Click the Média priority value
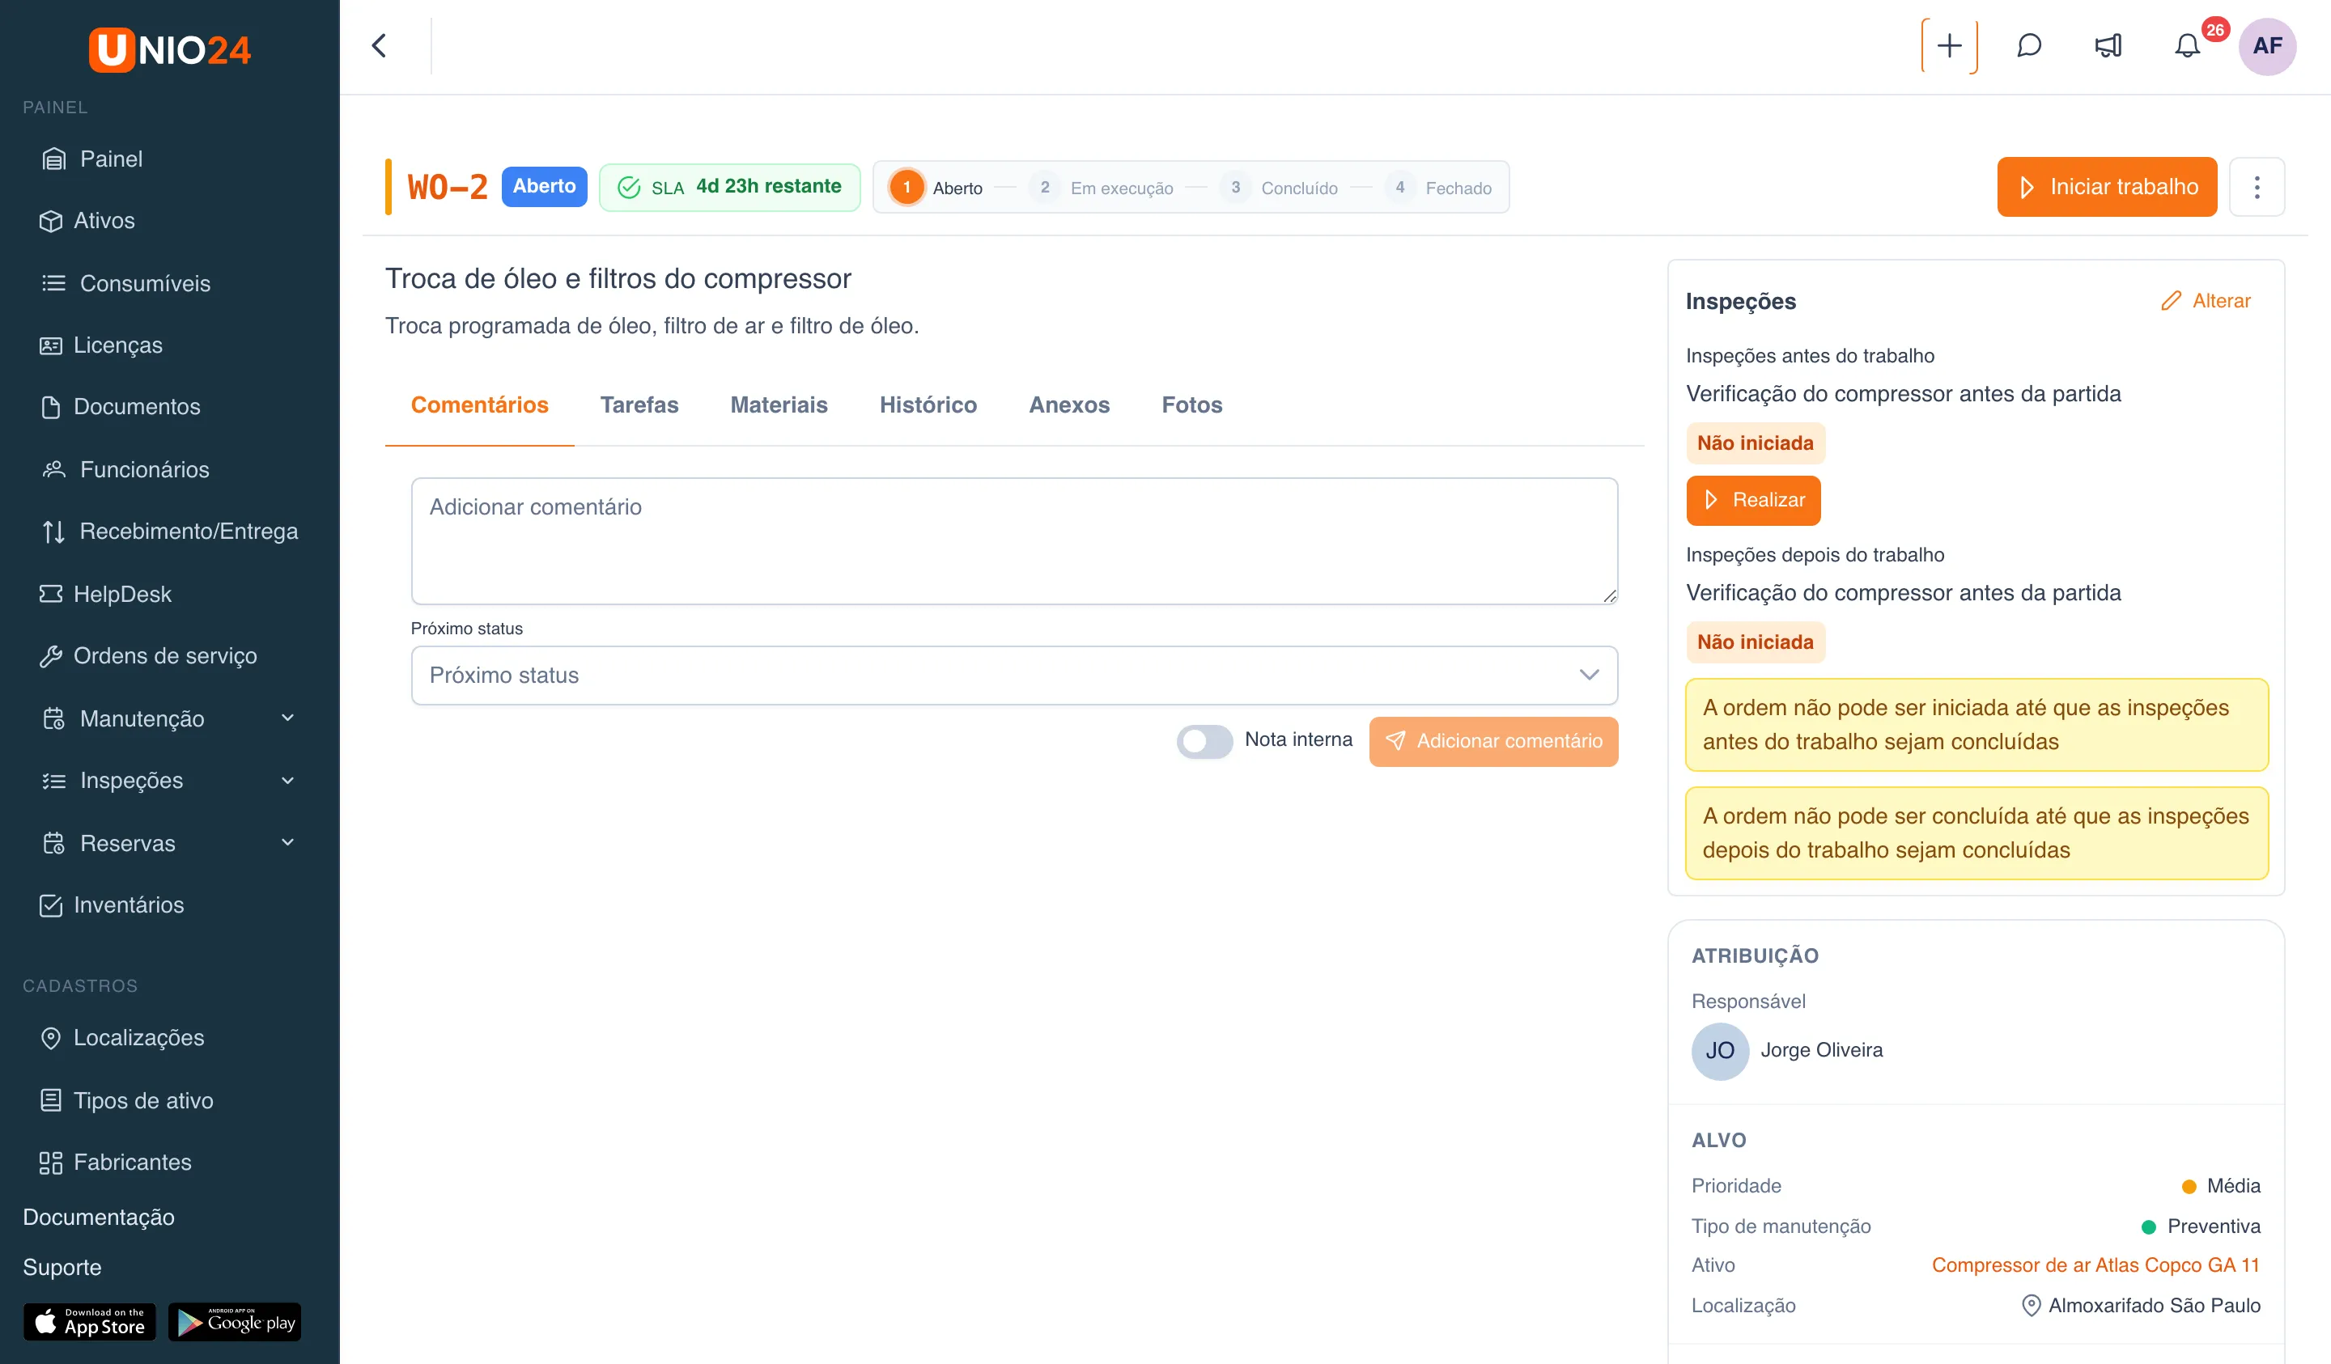Screen dimensions: 2331x1364 pyautogui.click(x=2220, y=1185)
